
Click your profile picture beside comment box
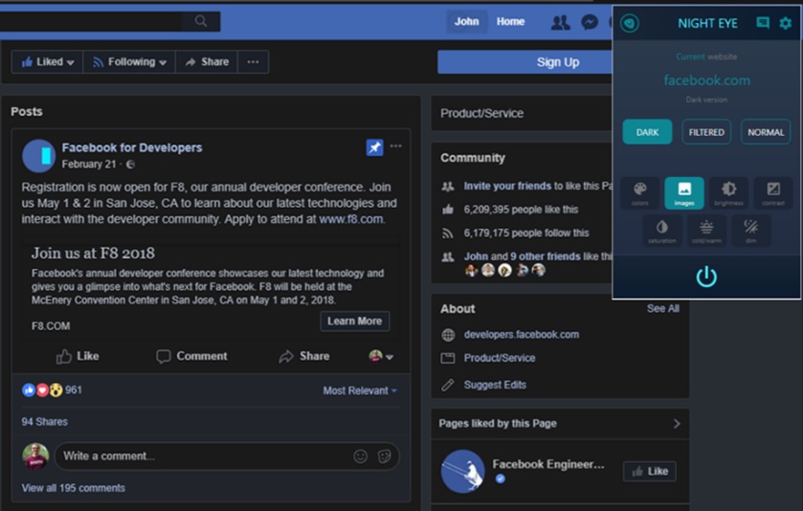35,456
